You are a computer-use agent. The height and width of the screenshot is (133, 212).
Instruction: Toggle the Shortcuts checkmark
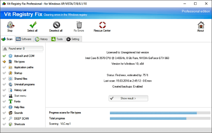(x=4, y=124)
